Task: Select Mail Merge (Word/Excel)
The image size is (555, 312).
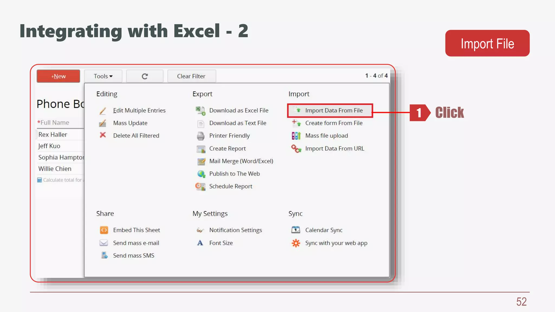Action: pyautogui.click(x=241, y=161)
